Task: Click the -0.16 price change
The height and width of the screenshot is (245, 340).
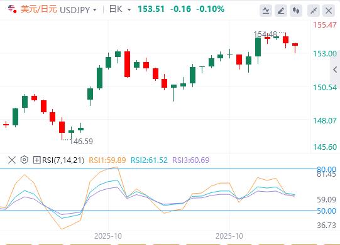Action: (180, 9)
